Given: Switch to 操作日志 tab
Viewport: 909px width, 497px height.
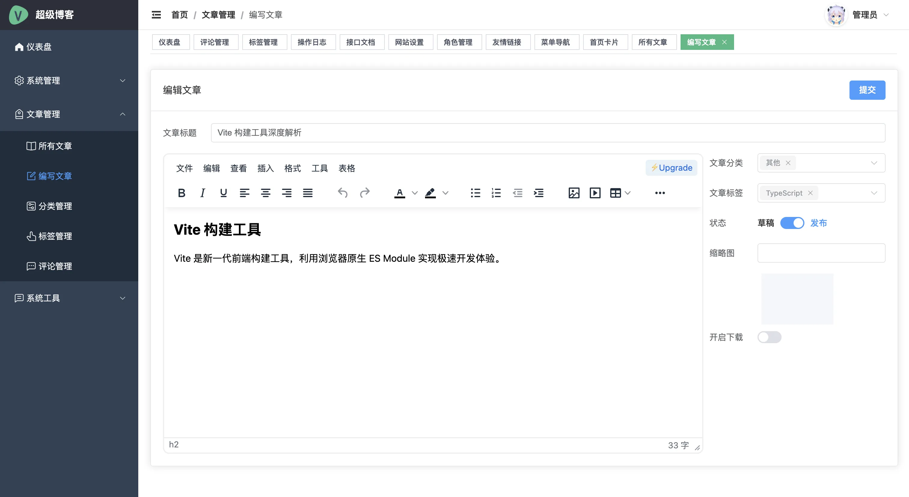Looking at the screenshot, I should (x=313, y=42).
